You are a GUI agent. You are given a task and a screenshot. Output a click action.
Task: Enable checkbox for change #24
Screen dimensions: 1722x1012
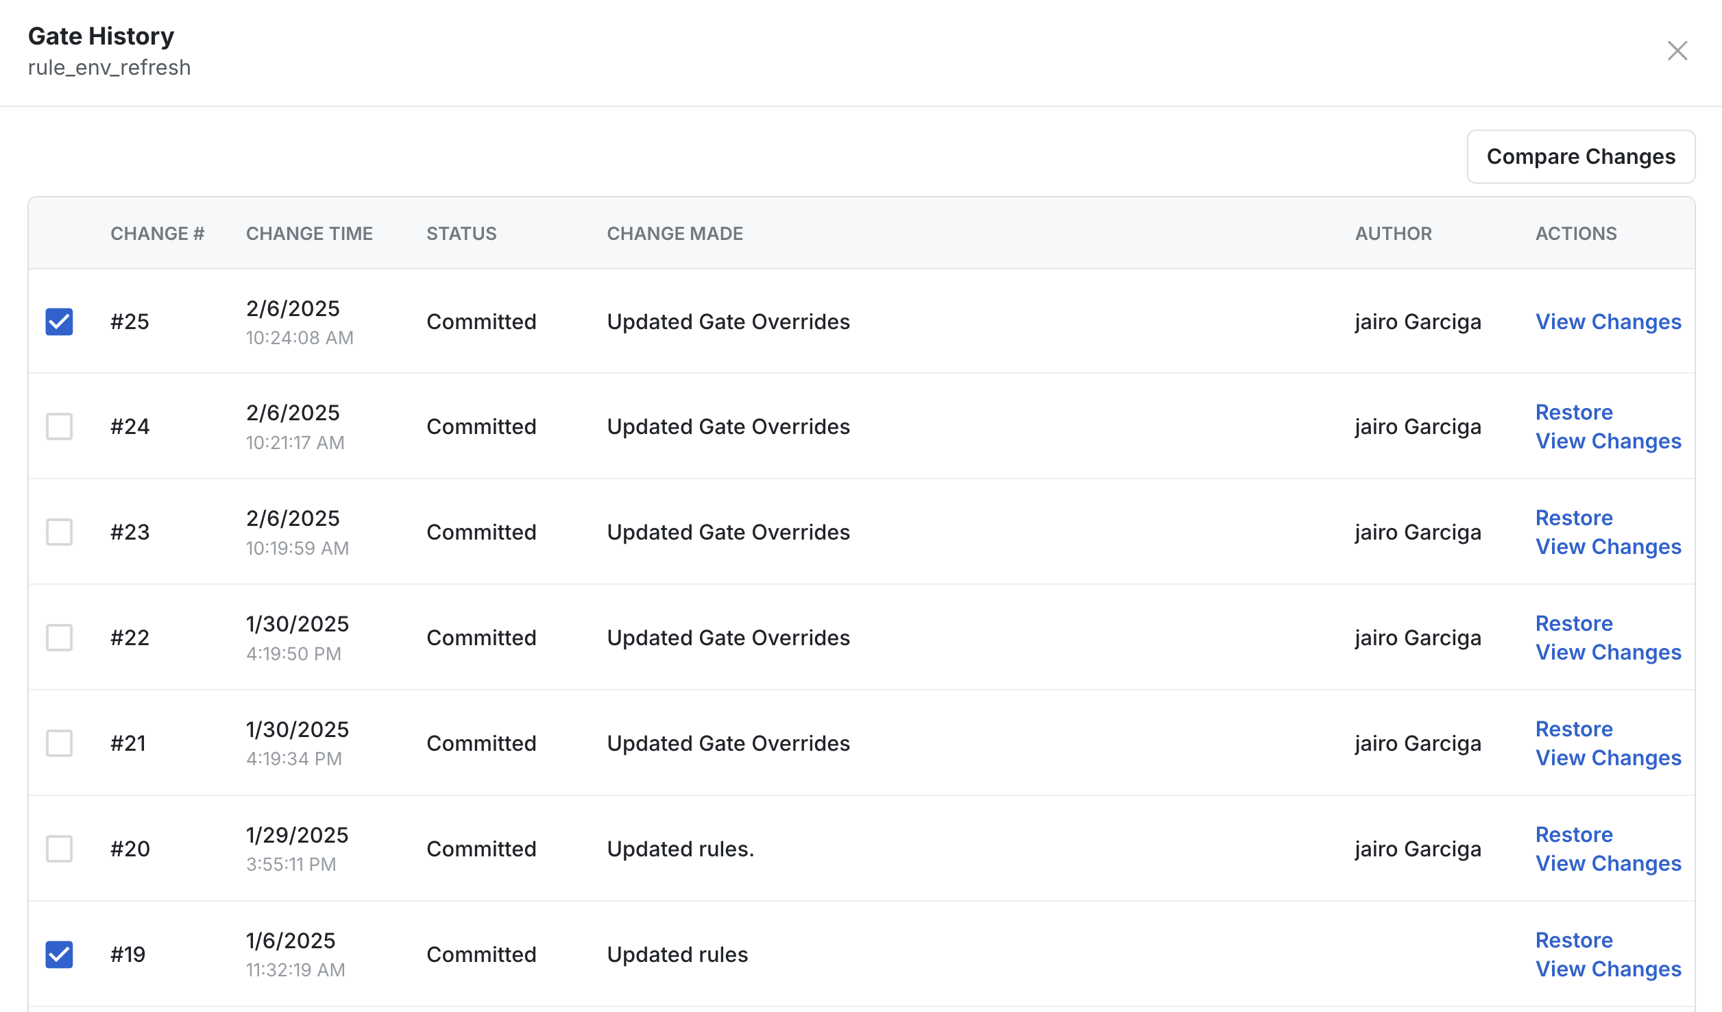pos(59,426)
